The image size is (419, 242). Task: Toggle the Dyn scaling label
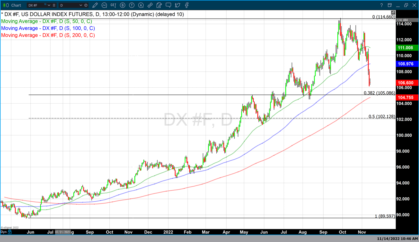point(4,232)
